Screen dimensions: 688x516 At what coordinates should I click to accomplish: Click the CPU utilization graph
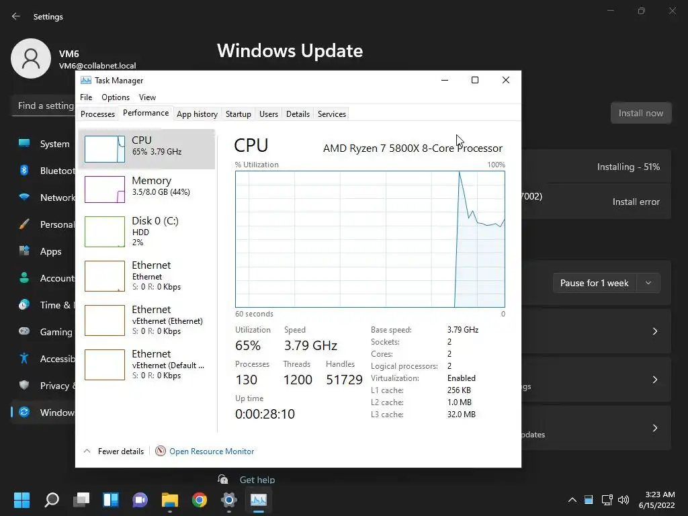click(370, 239)
